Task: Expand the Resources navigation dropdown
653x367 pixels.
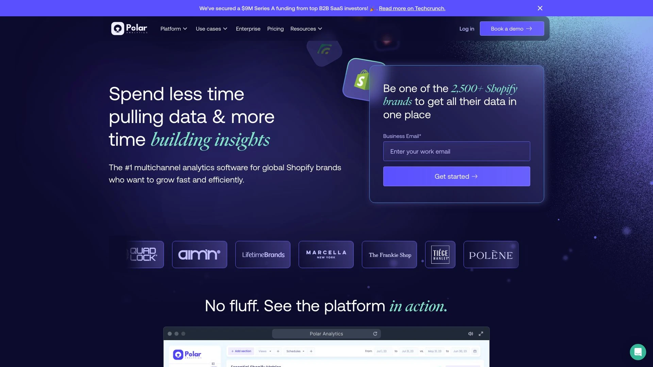Action: (306, 28)
